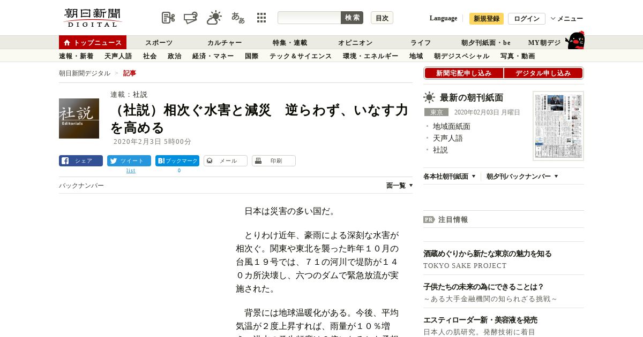Open 天声人語 link in sidebar list
The width and height of the screenshot is (643, 337).
click(x=448, y=138)
